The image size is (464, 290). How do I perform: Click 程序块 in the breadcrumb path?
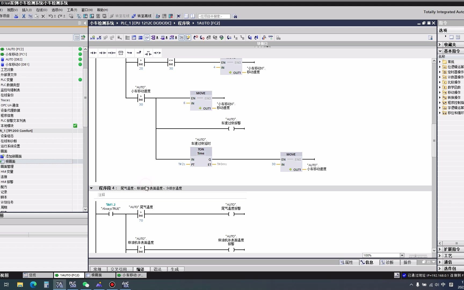pos(184,23)
